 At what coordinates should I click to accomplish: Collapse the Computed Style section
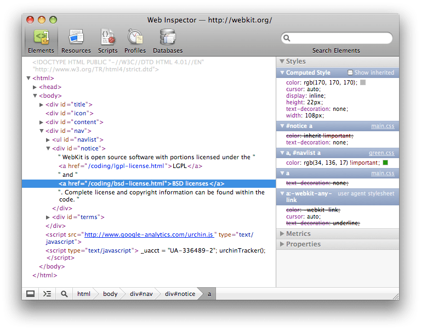(282, 72)
